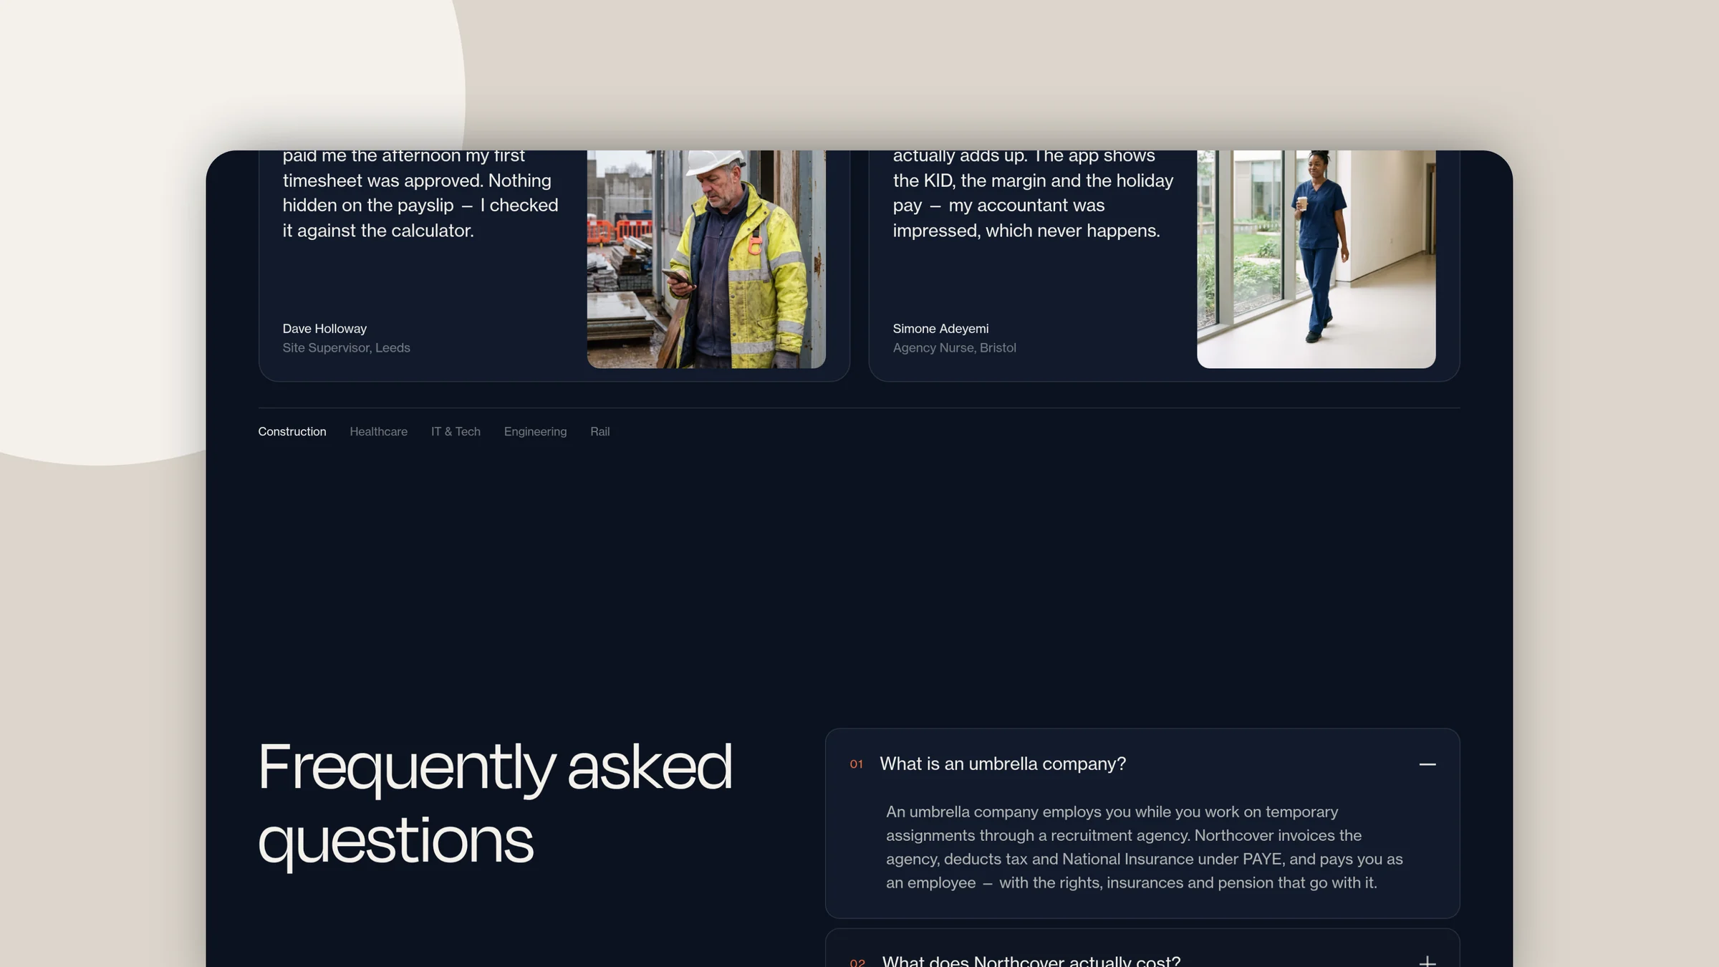This screenshot has height=967, width=1719.
Task: Switch to the Healthcare tab
Action: (x=378, y=431)
